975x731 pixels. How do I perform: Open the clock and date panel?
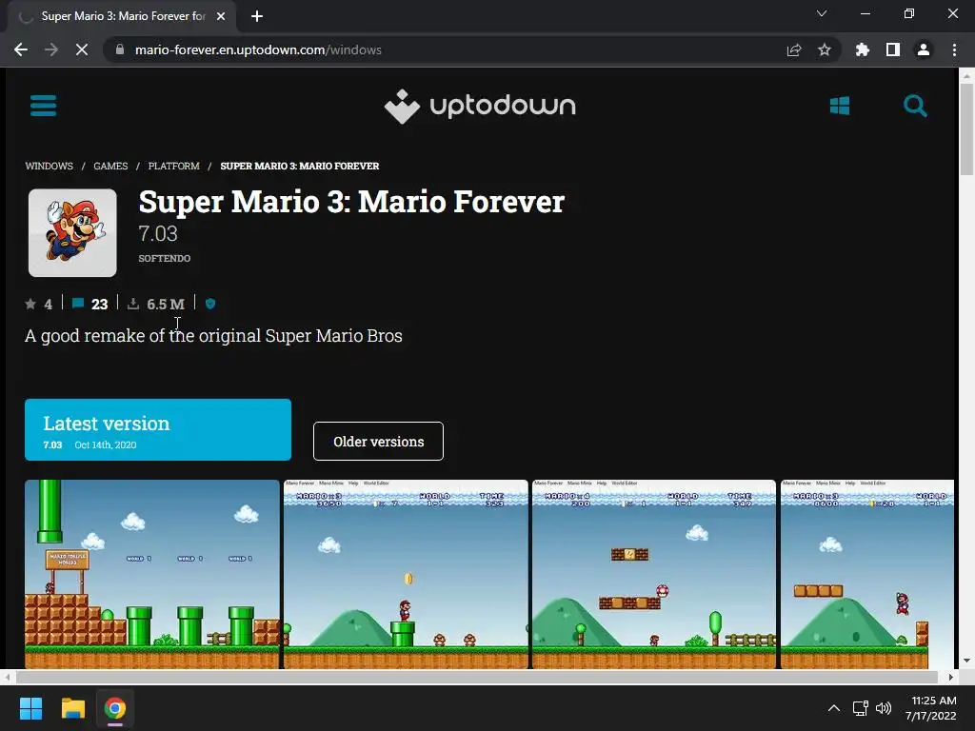[931, 708]
